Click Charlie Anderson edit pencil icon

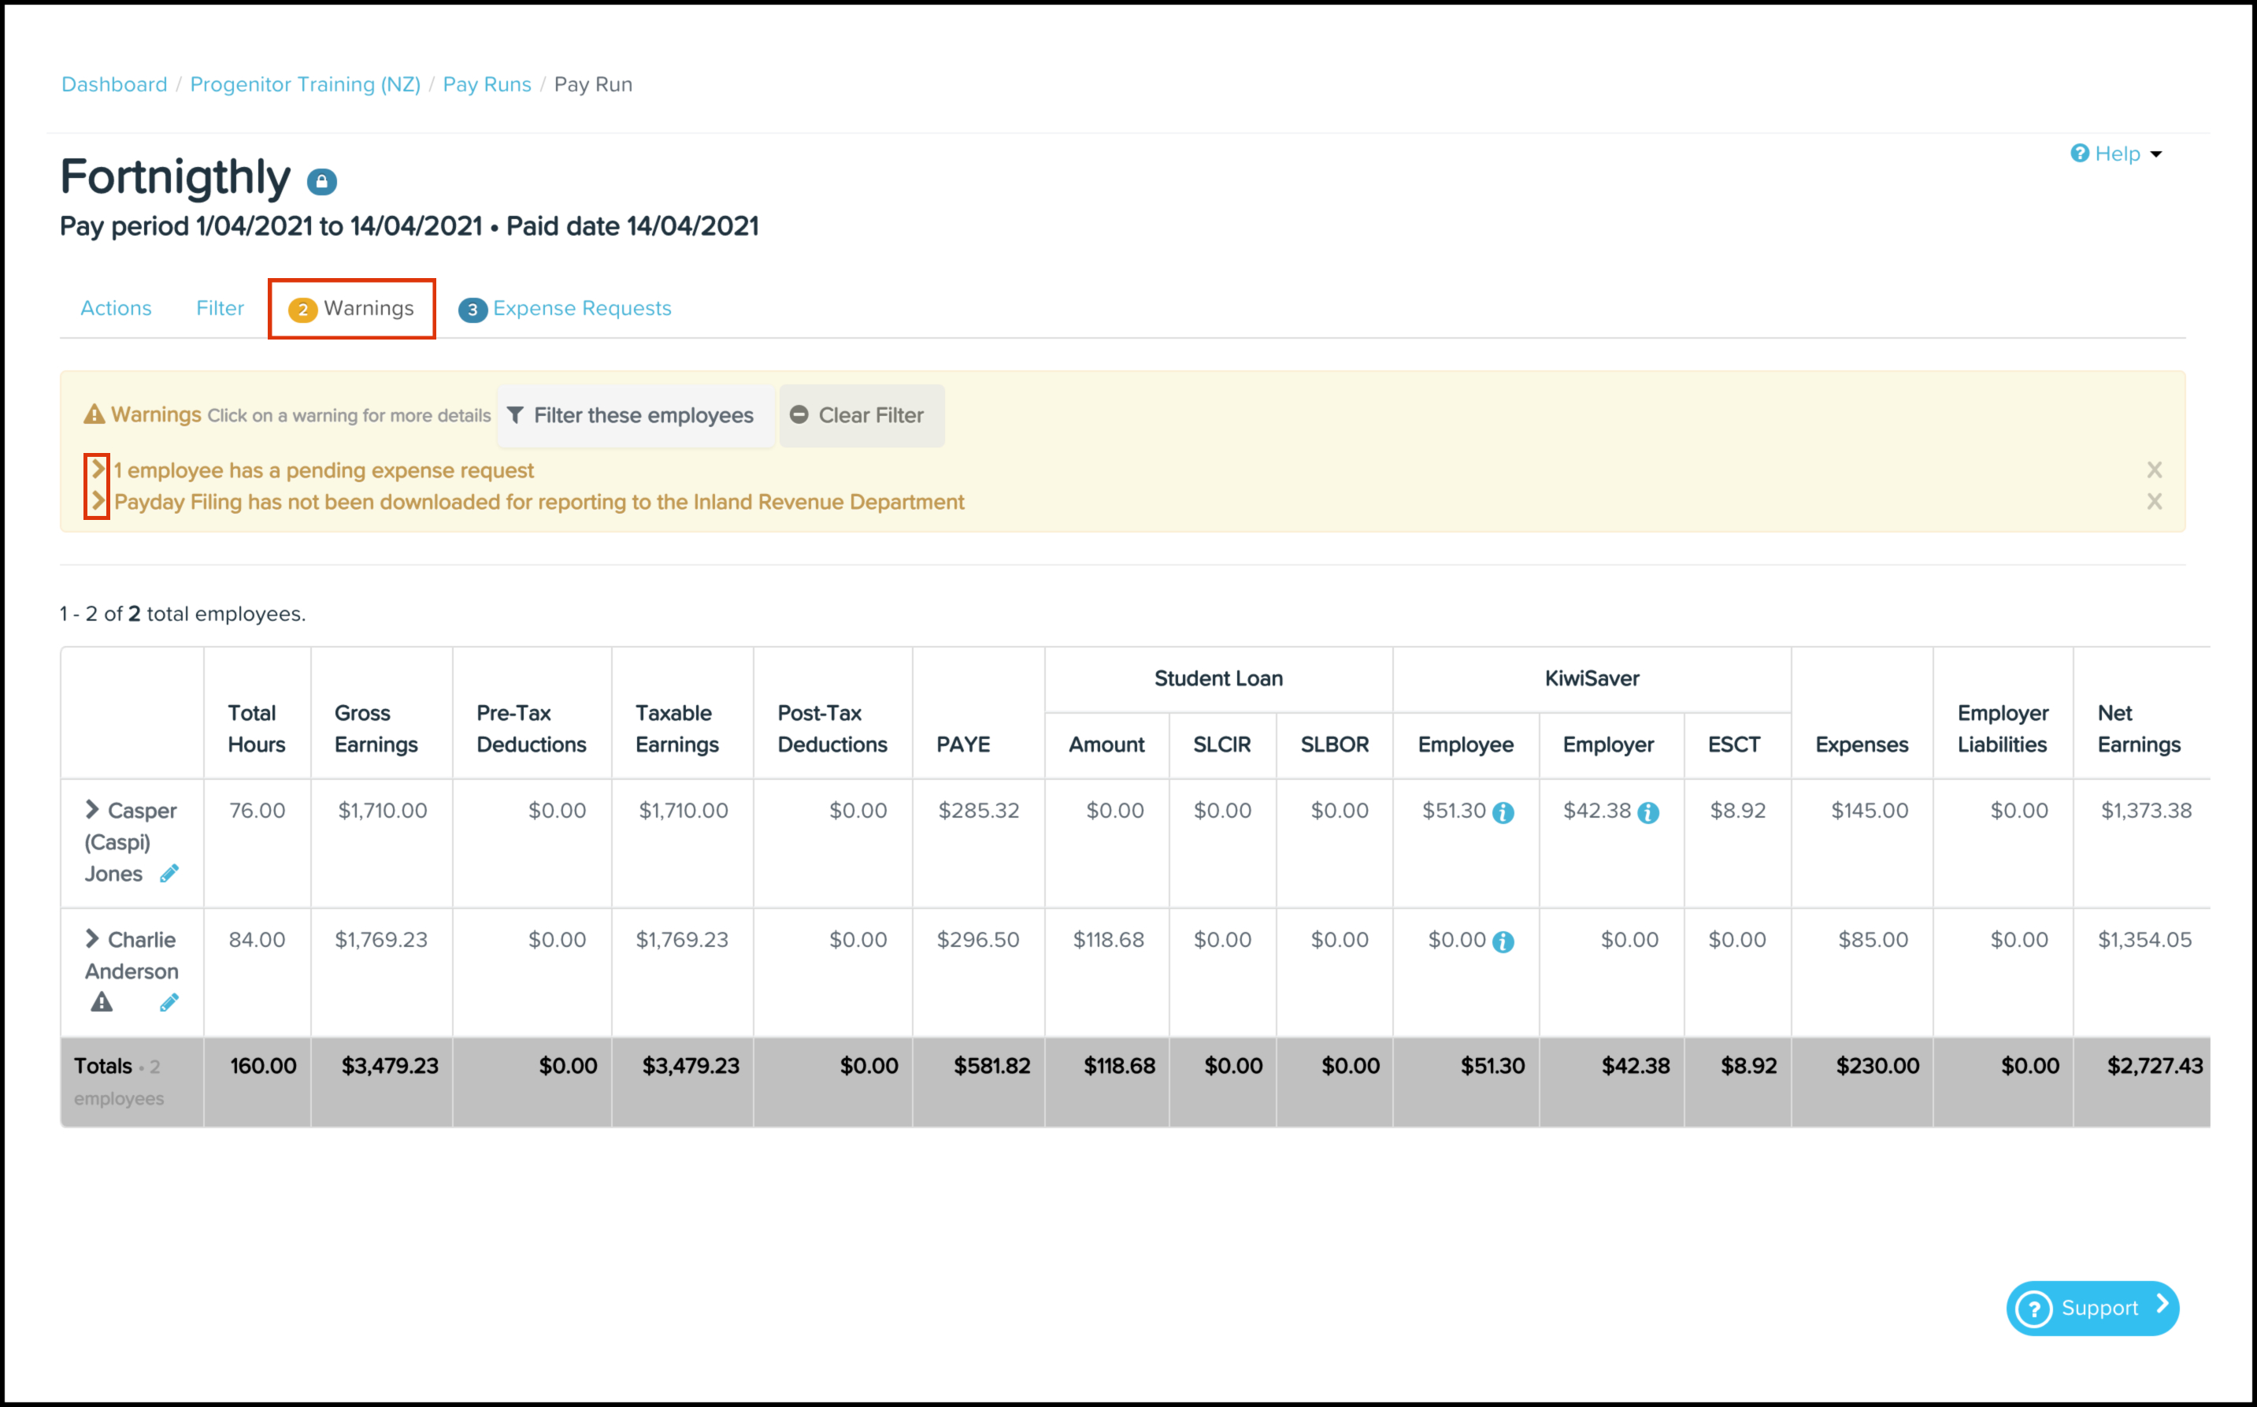click(x=169, y=1003)
